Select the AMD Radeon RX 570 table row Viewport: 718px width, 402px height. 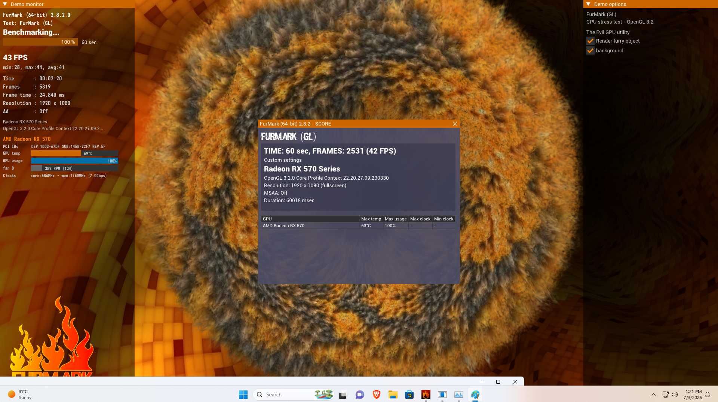pyautogui.click(x=358, y=226)
